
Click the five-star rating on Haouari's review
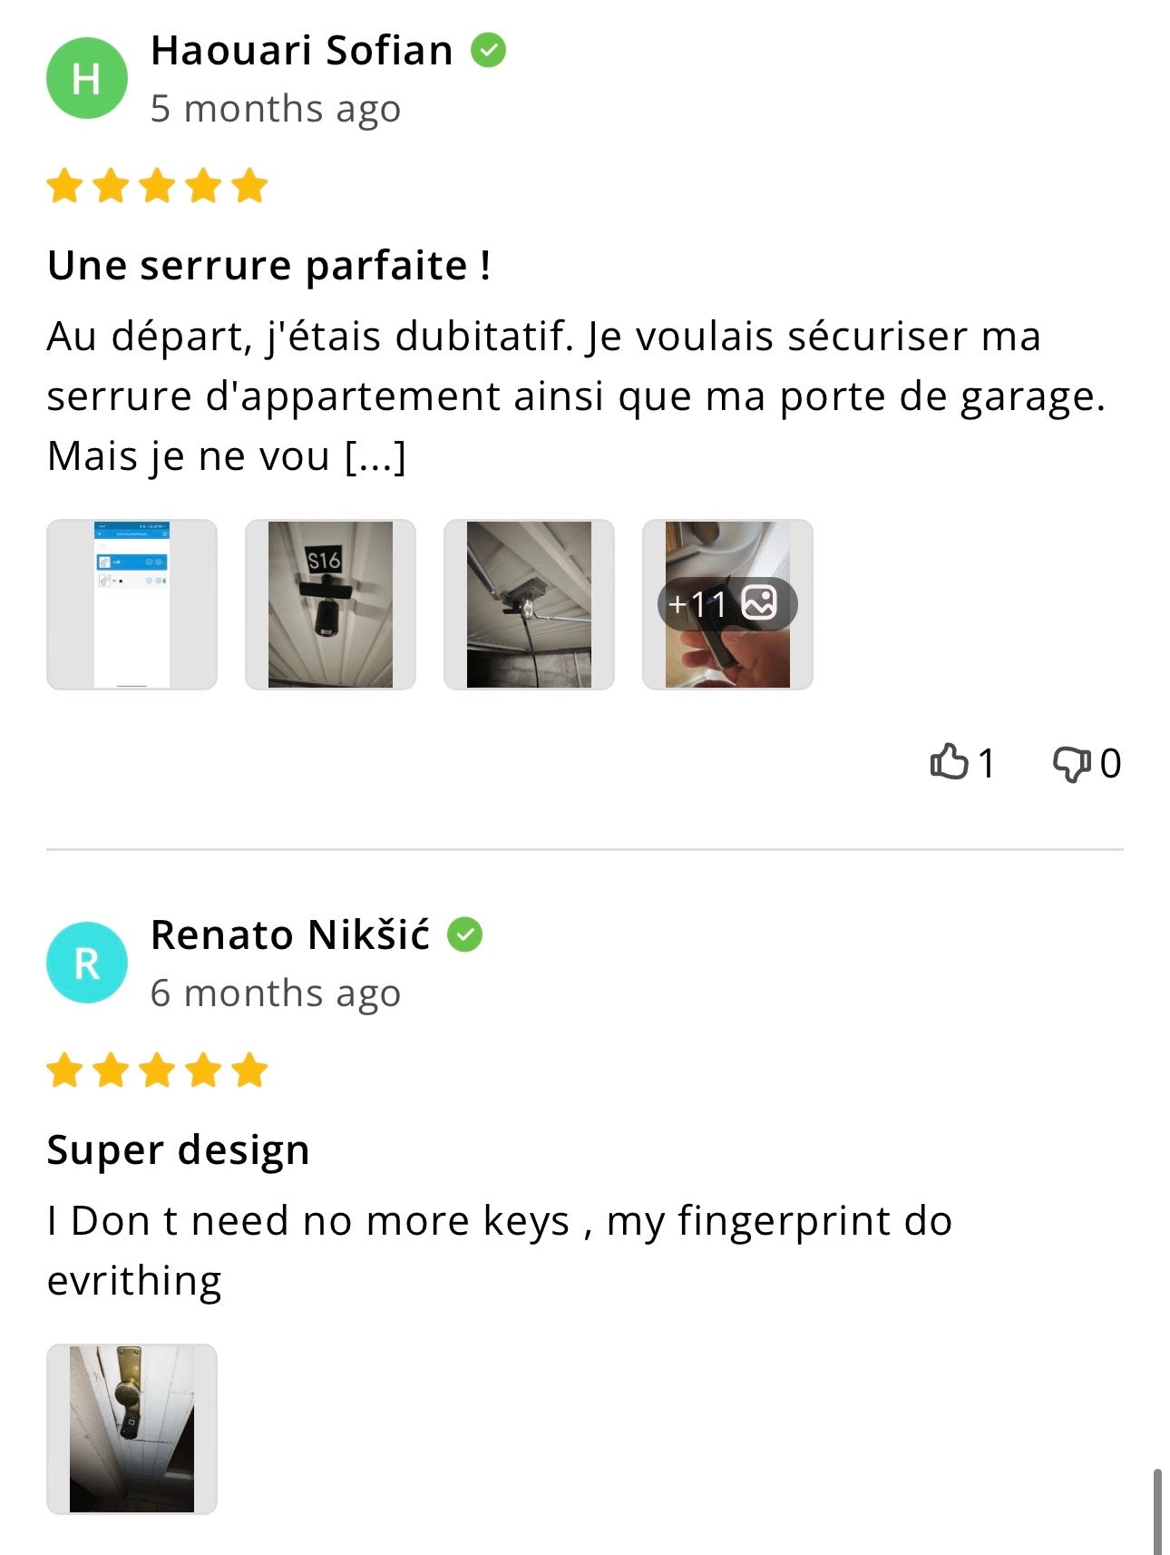(x=157, y=186)
